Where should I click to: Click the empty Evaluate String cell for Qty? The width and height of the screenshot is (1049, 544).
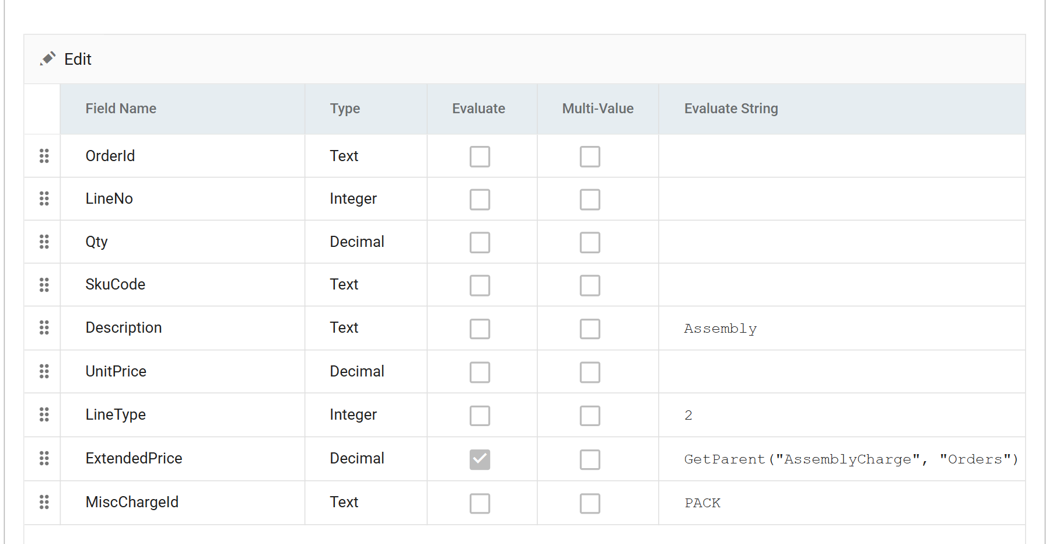click(x=842, y=242)
